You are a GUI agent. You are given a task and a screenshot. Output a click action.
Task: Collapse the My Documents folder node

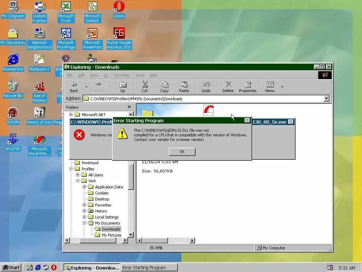coord(84,223)
